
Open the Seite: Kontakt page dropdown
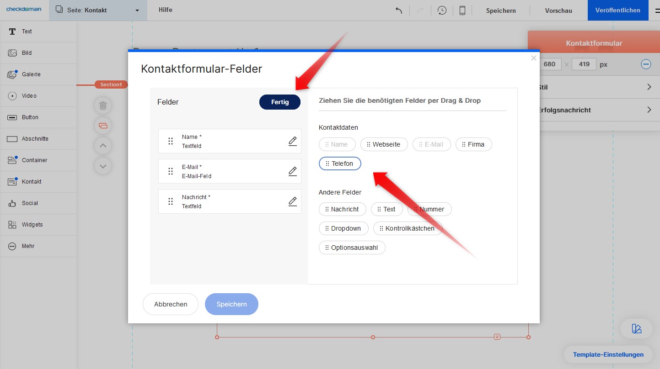click(x=98, y=10)
